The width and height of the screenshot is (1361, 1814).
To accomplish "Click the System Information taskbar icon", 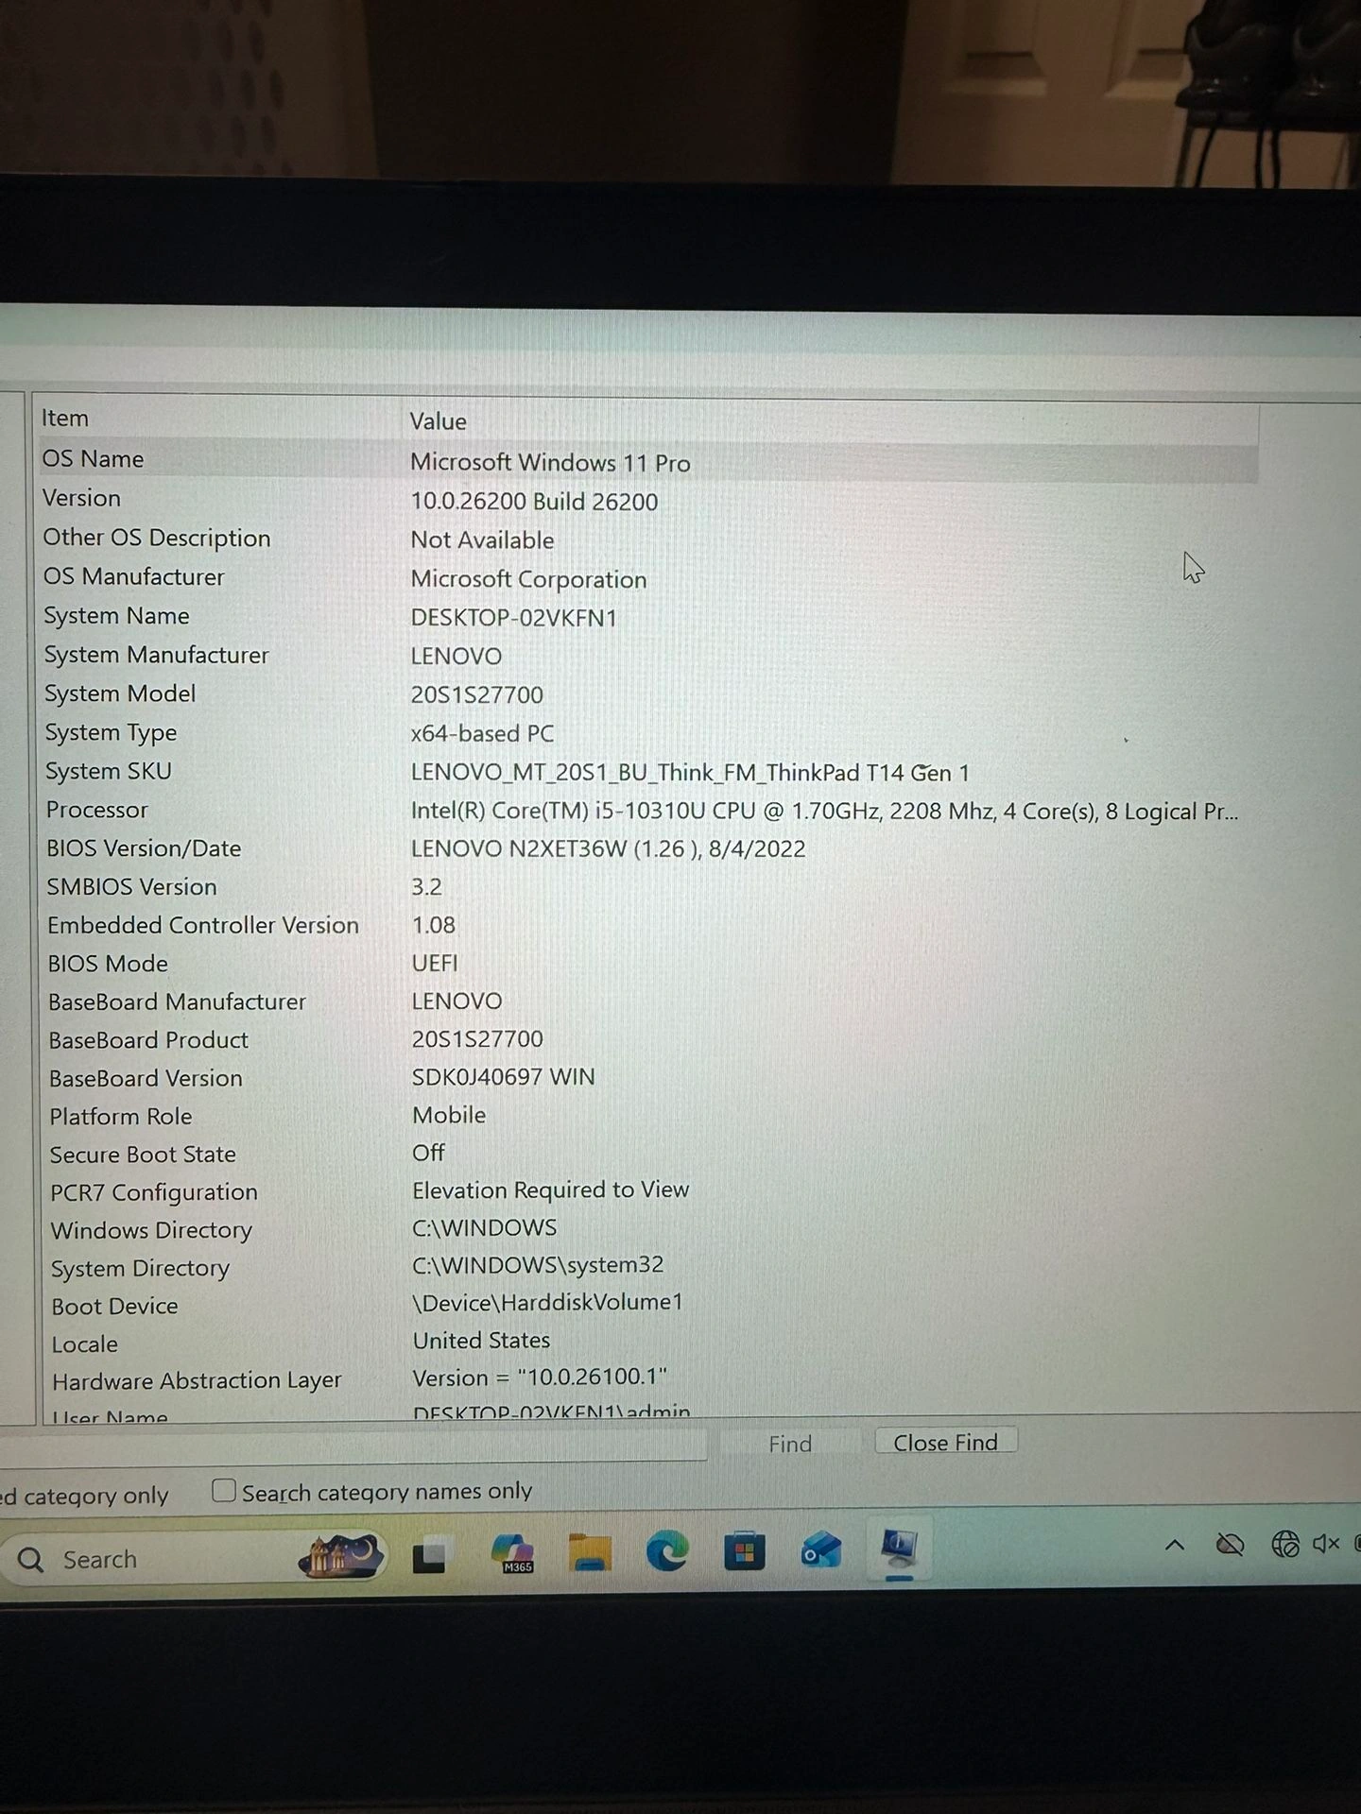I will click(899, 1548).
